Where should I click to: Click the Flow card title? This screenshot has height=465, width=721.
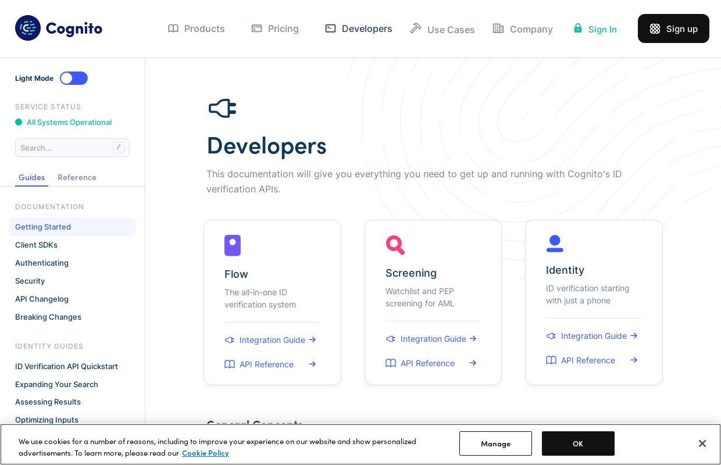[236, 274]
